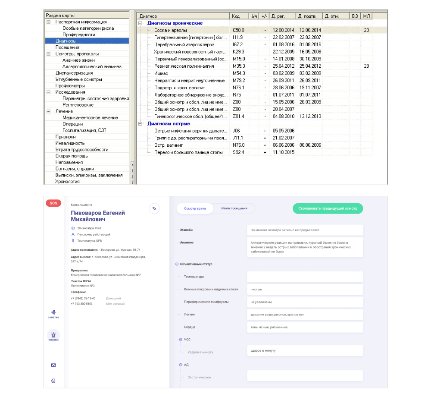This screenshot has height=400, width=431.
Task: Collapse the АД section
Action: 181,365
